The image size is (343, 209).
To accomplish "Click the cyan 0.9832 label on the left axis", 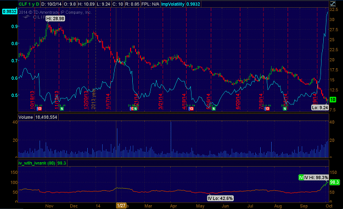I will (9, 12).
